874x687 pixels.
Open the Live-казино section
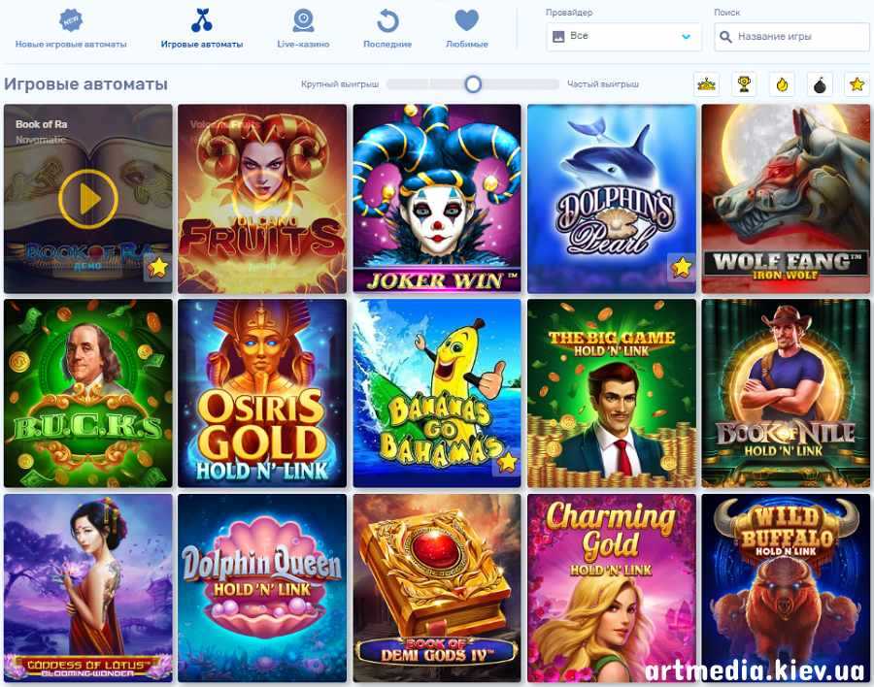303,29
